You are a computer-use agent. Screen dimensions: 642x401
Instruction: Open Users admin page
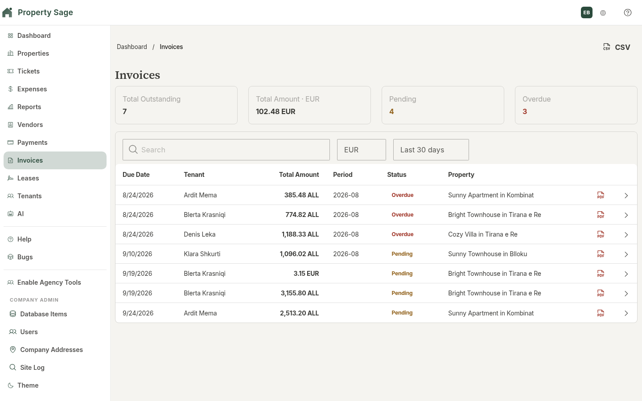pyautogui.click(x=55, y=332)
